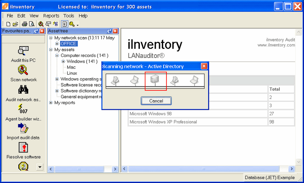Select Software license records tree item
The image size is (304, 183).
click(x=81, y=85)
